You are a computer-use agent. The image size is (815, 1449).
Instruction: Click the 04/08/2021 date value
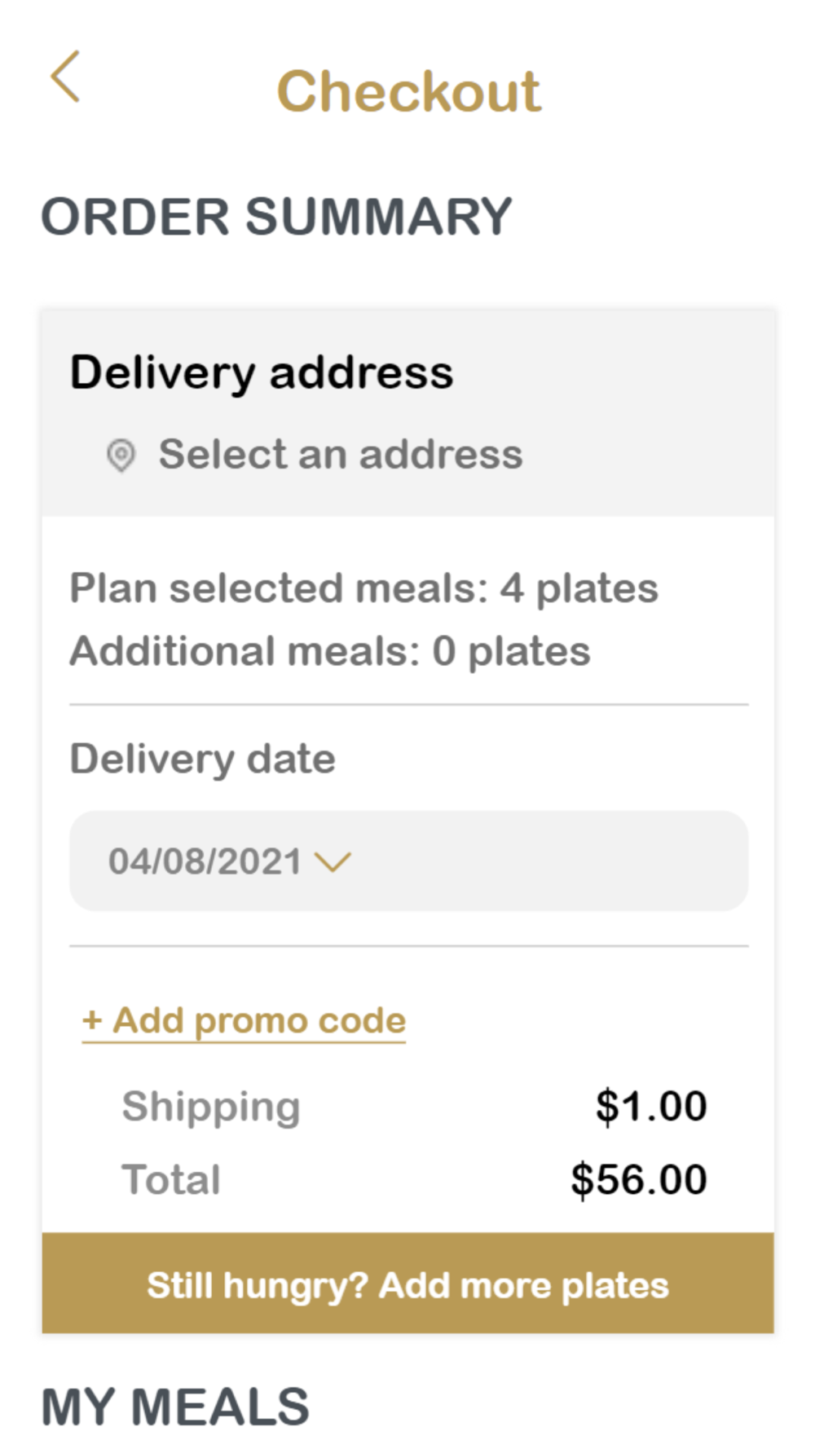(x=205, y=862)
